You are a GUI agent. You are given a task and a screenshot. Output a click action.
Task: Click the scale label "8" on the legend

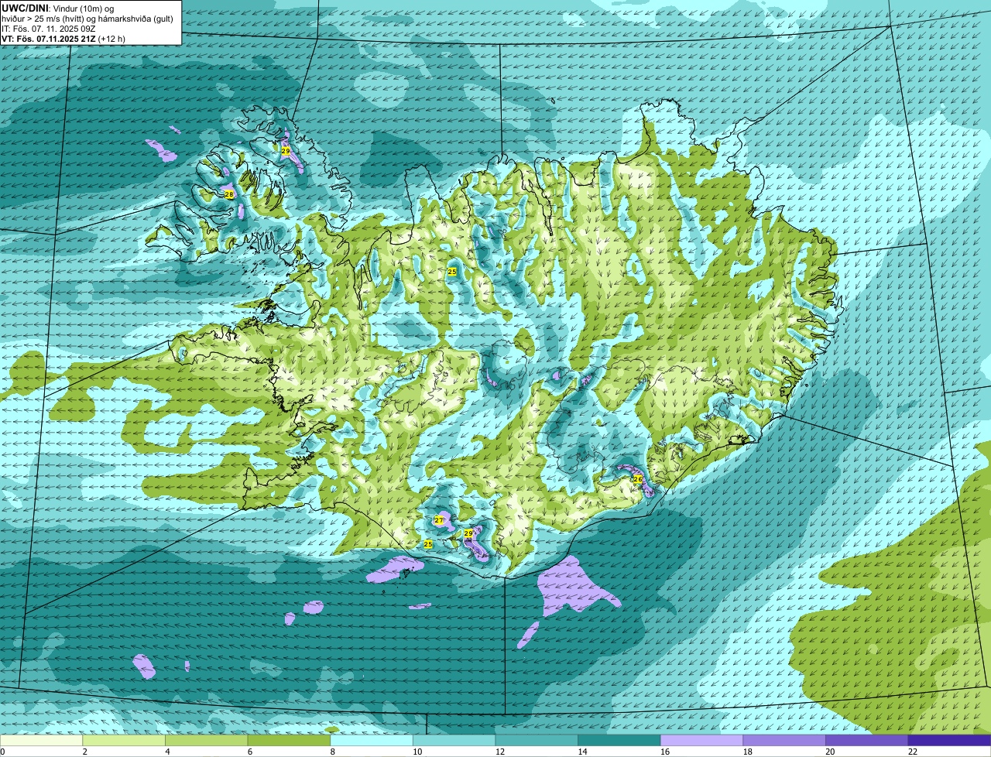(333, 752)
